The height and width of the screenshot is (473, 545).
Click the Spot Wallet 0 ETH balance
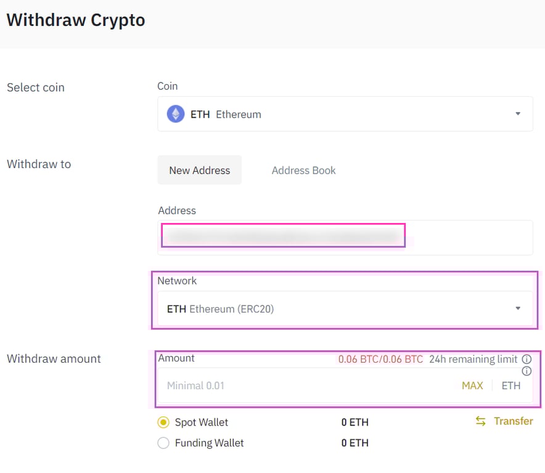pyautogui.click(x=355, y=422)
